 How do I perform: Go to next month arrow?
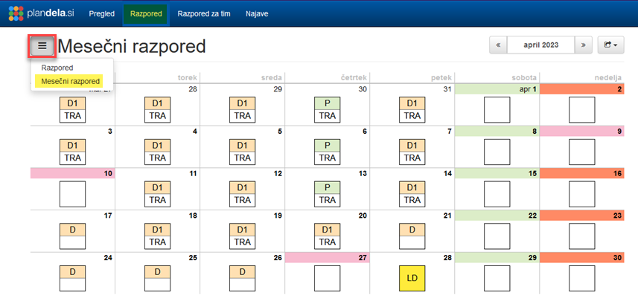tap(584, 45)
